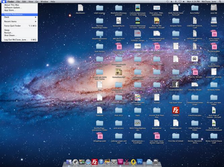Select the FileZilla desktop shortcut icon
Screen dimensions: 224x167
point(175,110)
